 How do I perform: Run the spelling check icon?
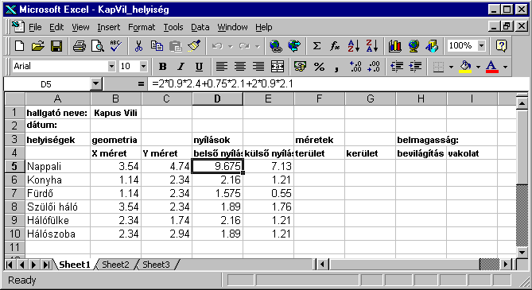(x=115, y=46)
